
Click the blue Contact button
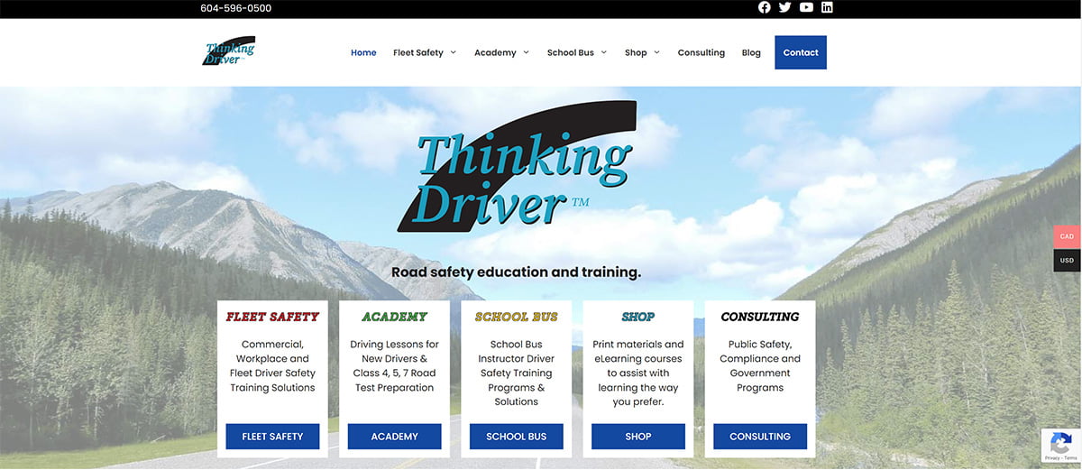tap(800, 52)
